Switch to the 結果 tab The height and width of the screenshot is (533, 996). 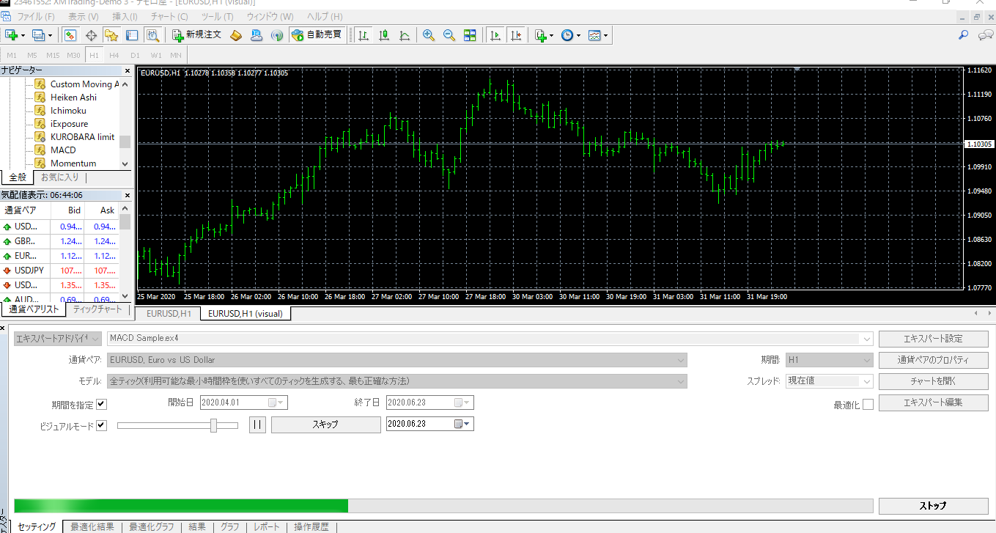(197, 527)
